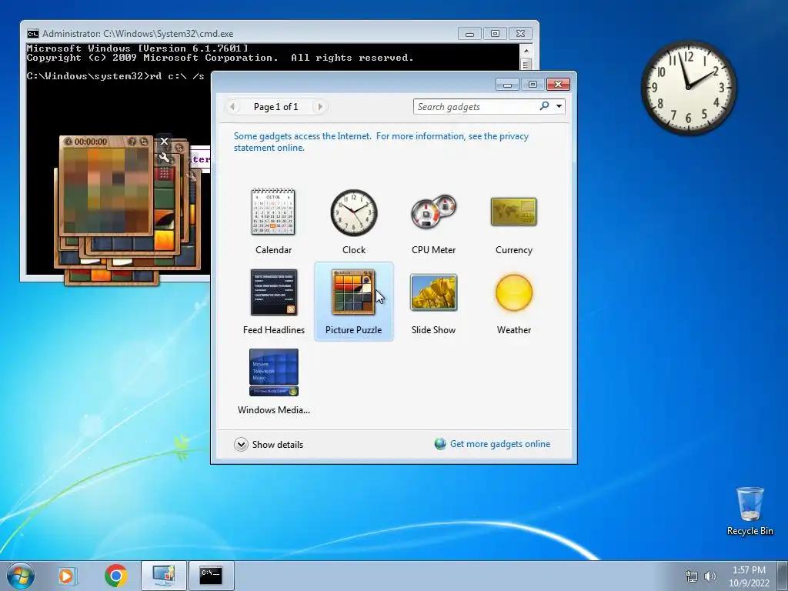Switch to Gadget Gallery taskbar button

164,576
